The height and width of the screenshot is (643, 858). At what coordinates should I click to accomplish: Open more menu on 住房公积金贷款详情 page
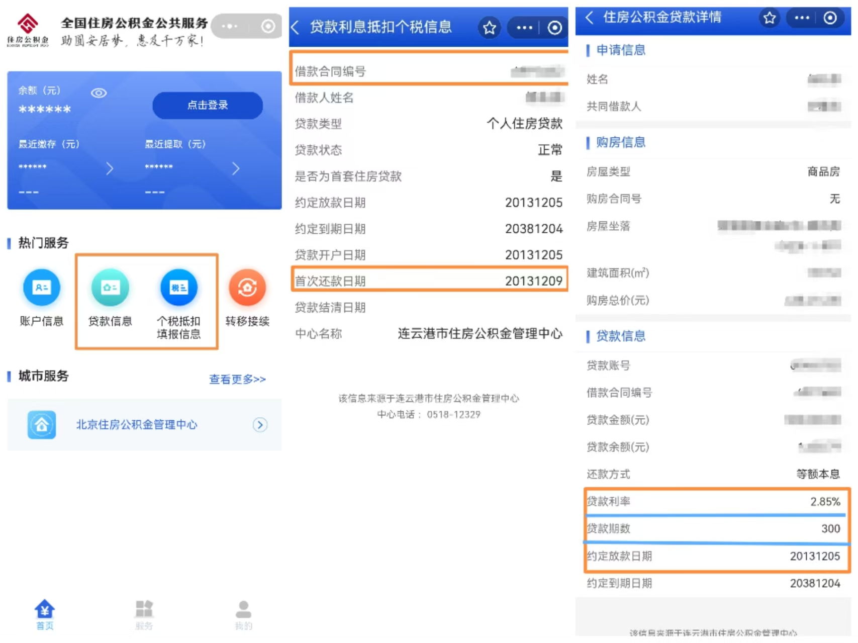pyautogui.click(x=802, y=18)
